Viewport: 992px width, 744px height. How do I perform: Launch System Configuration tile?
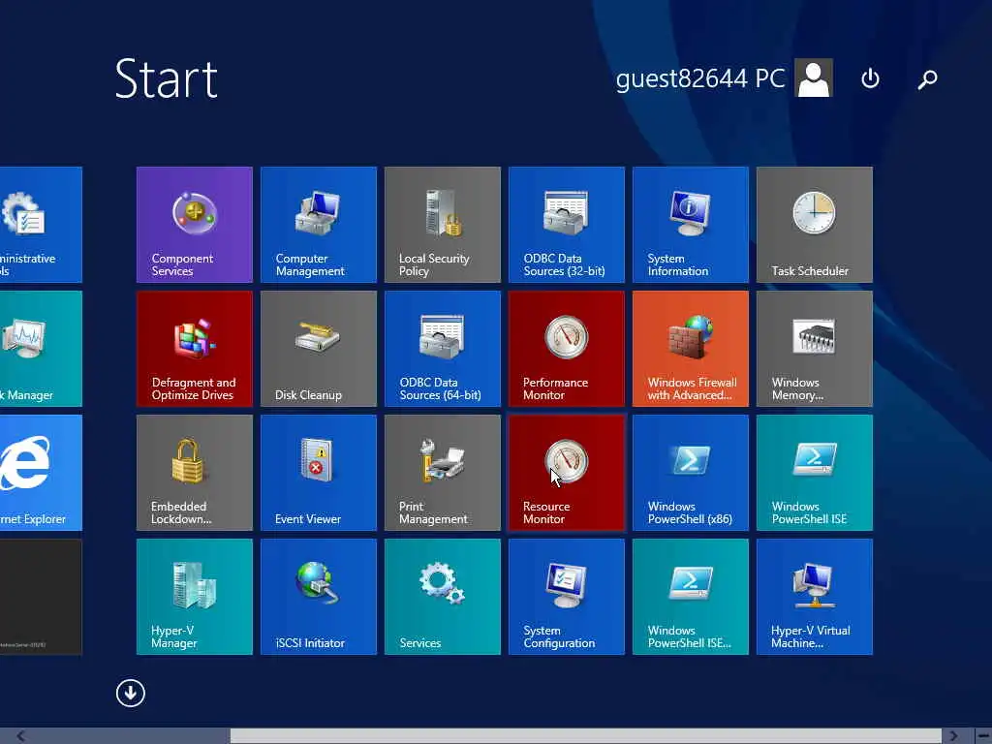point(566,597)
